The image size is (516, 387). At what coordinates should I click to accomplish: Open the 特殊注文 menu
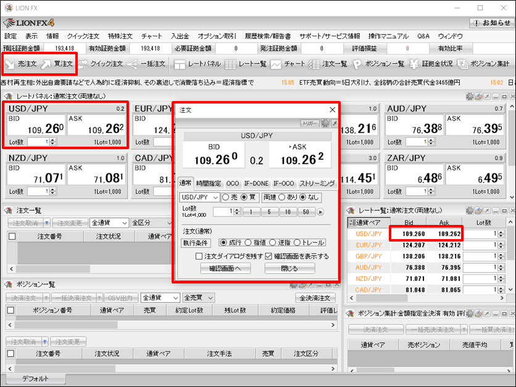[120, 36]
